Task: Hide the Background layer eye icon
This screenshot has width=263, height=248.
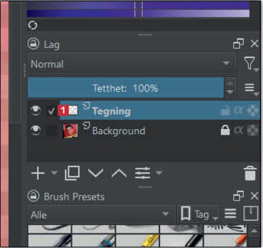Action: coord(35,130)
